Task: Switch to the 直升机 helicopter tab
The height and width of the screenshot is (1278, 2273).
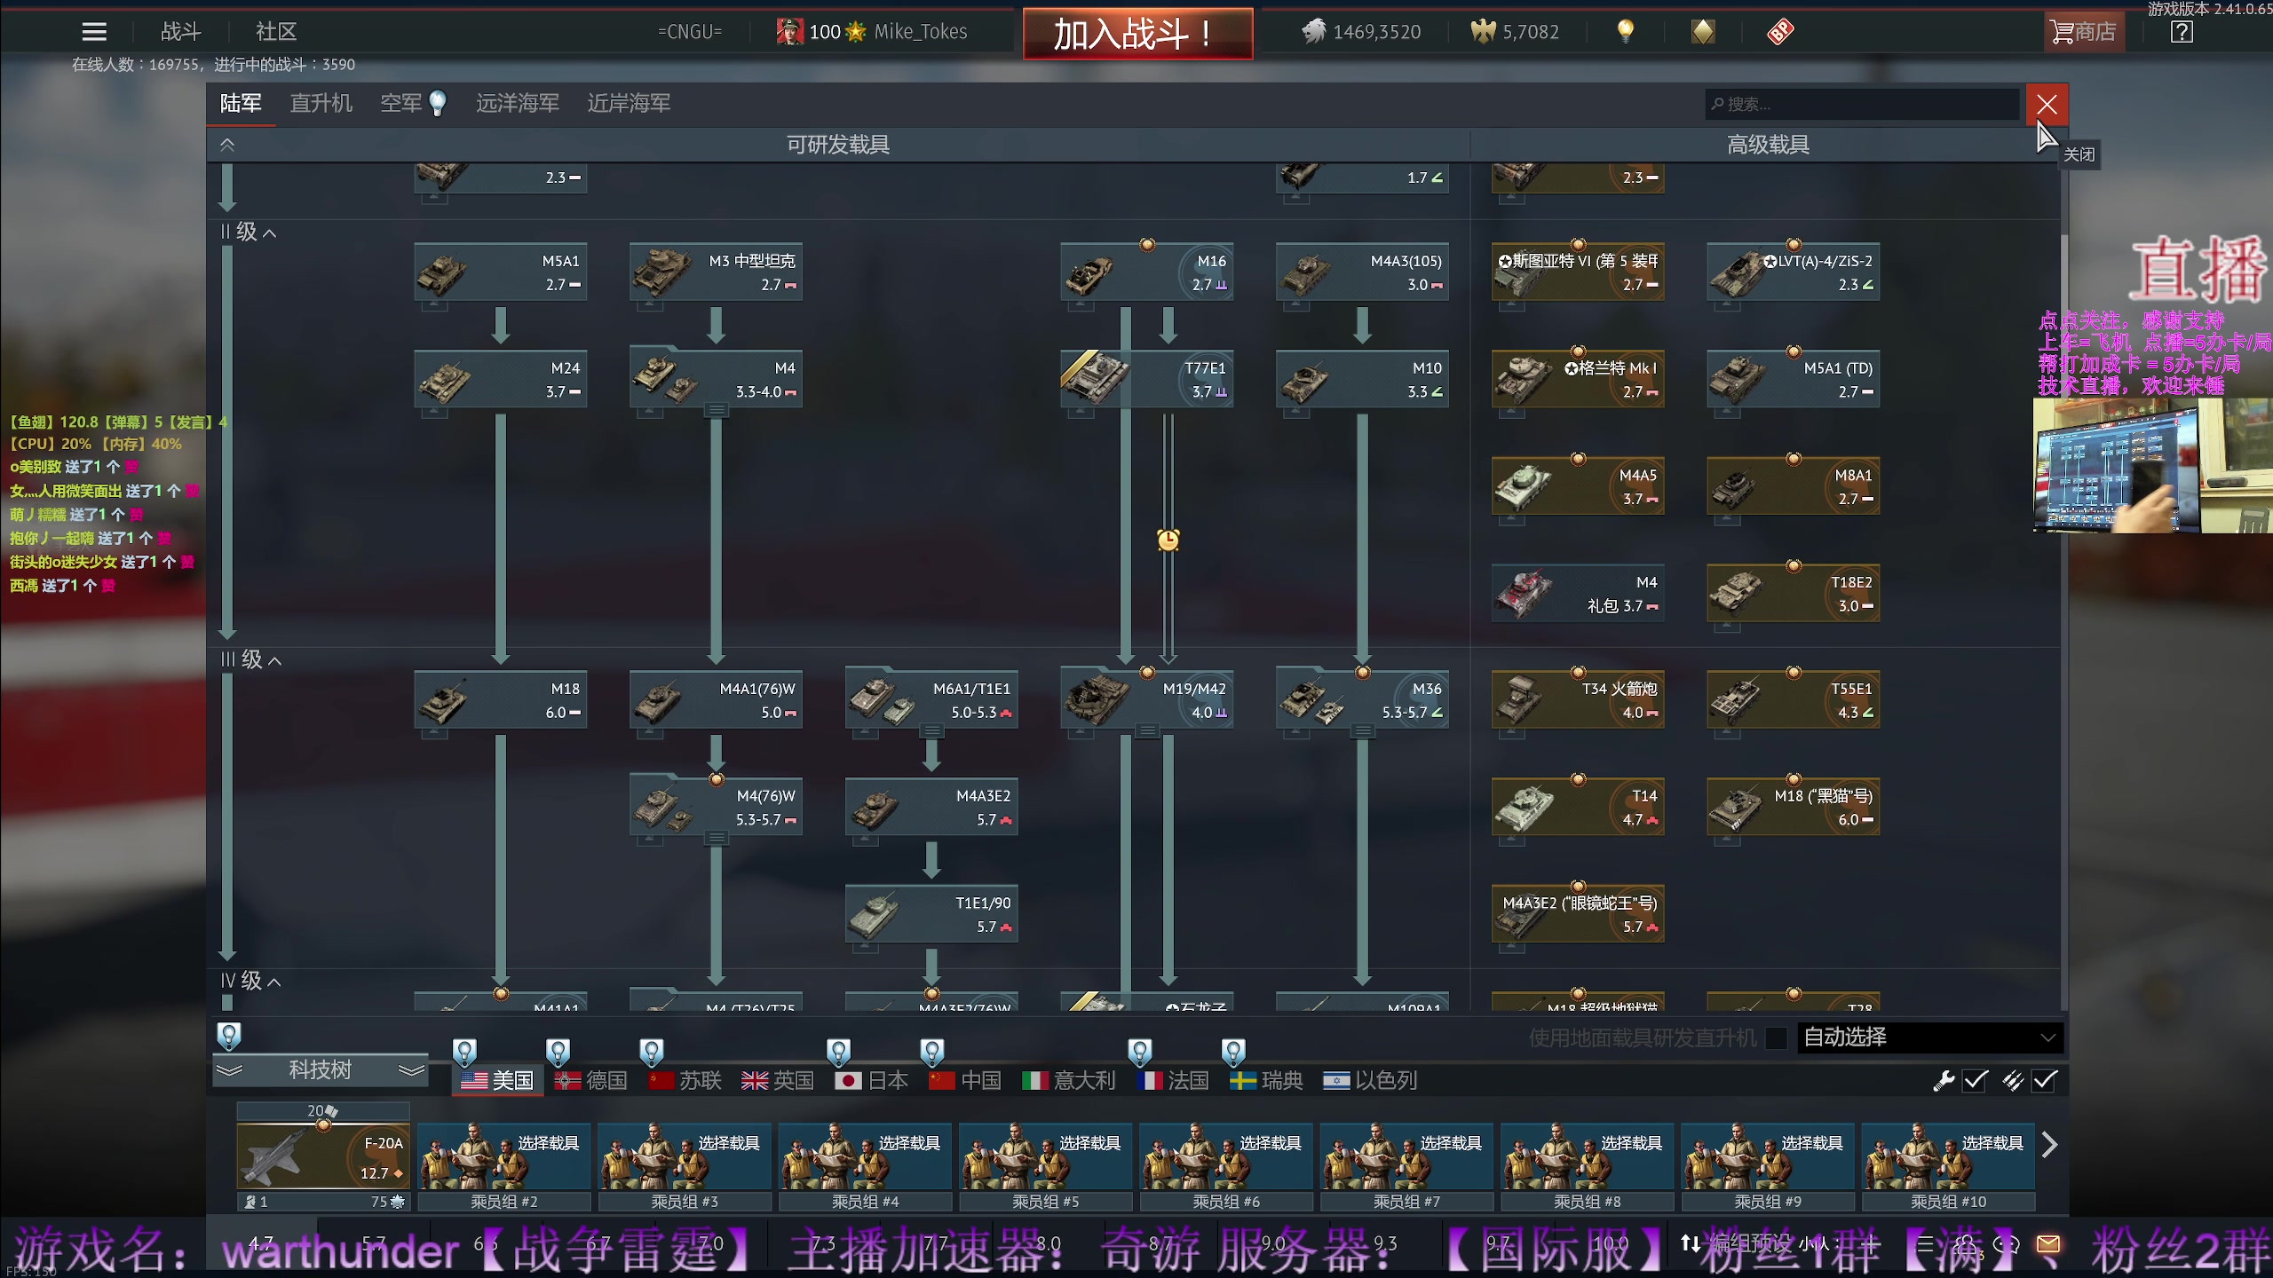Action: (321, 104)
